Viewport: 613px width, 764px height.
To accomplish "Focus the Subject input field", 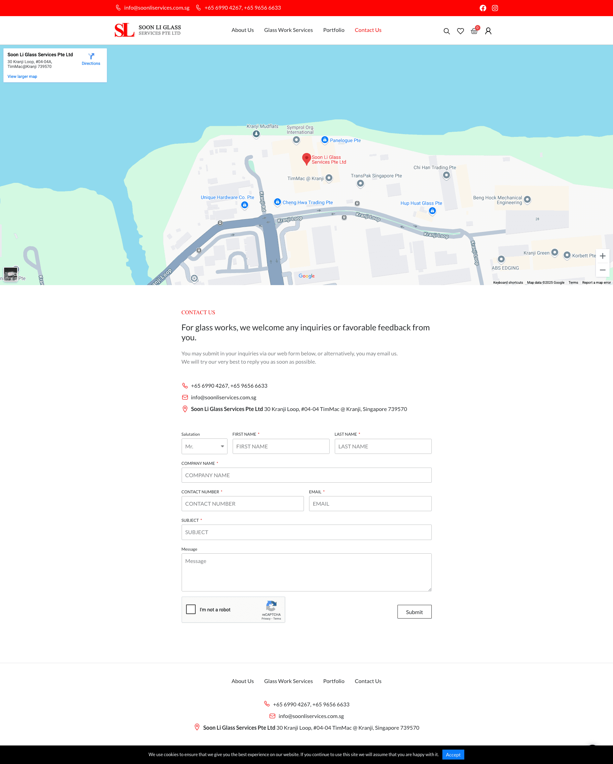I will click(x=306, y=532).
